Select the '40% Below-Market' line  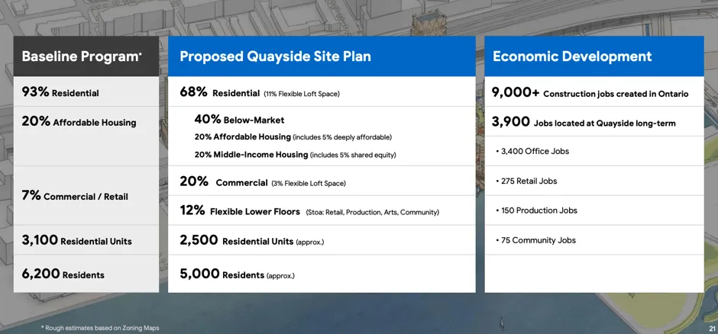239,120
